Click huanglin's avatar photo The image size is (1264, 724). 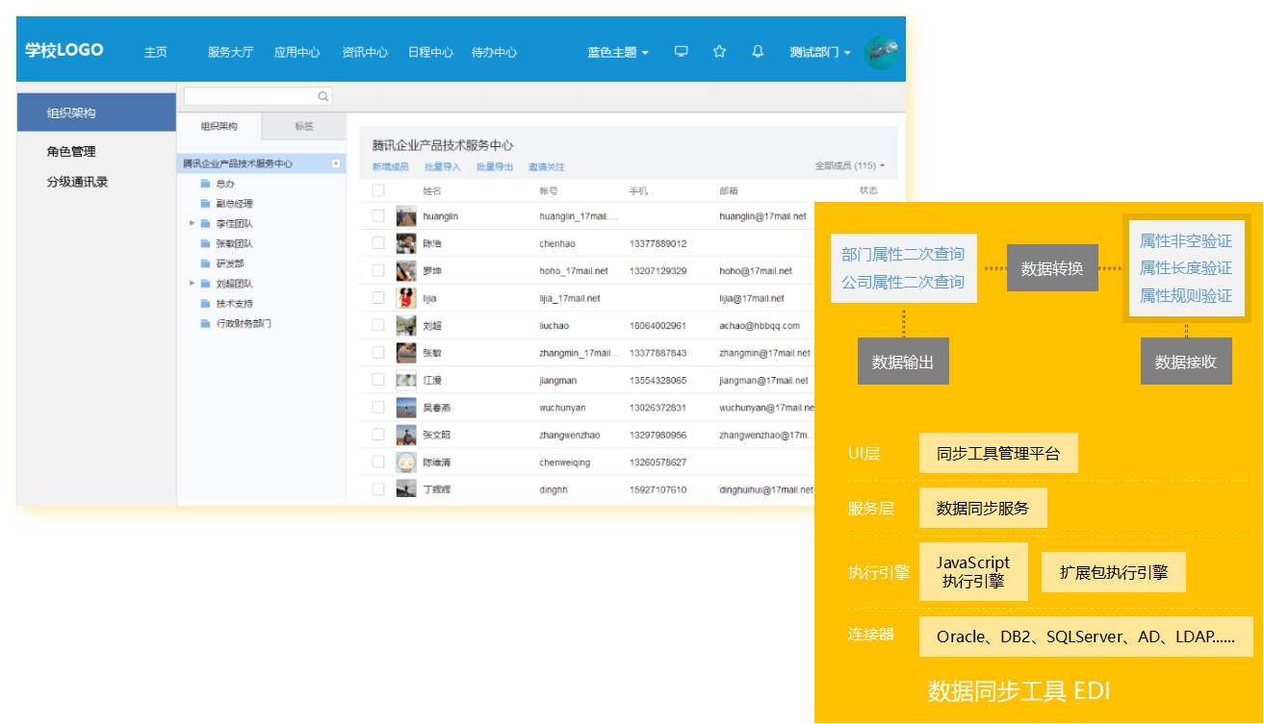[x=406, y=216]
